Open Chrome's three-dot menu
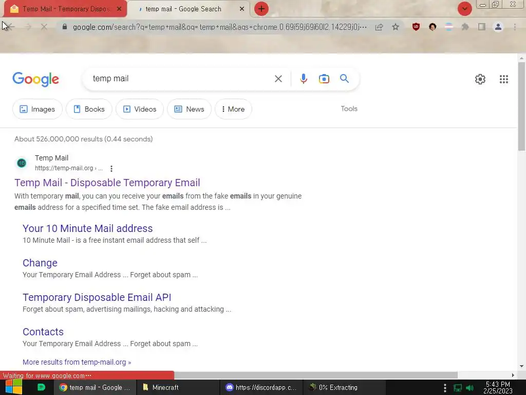The image size is (526, 395). pos(515,27)
